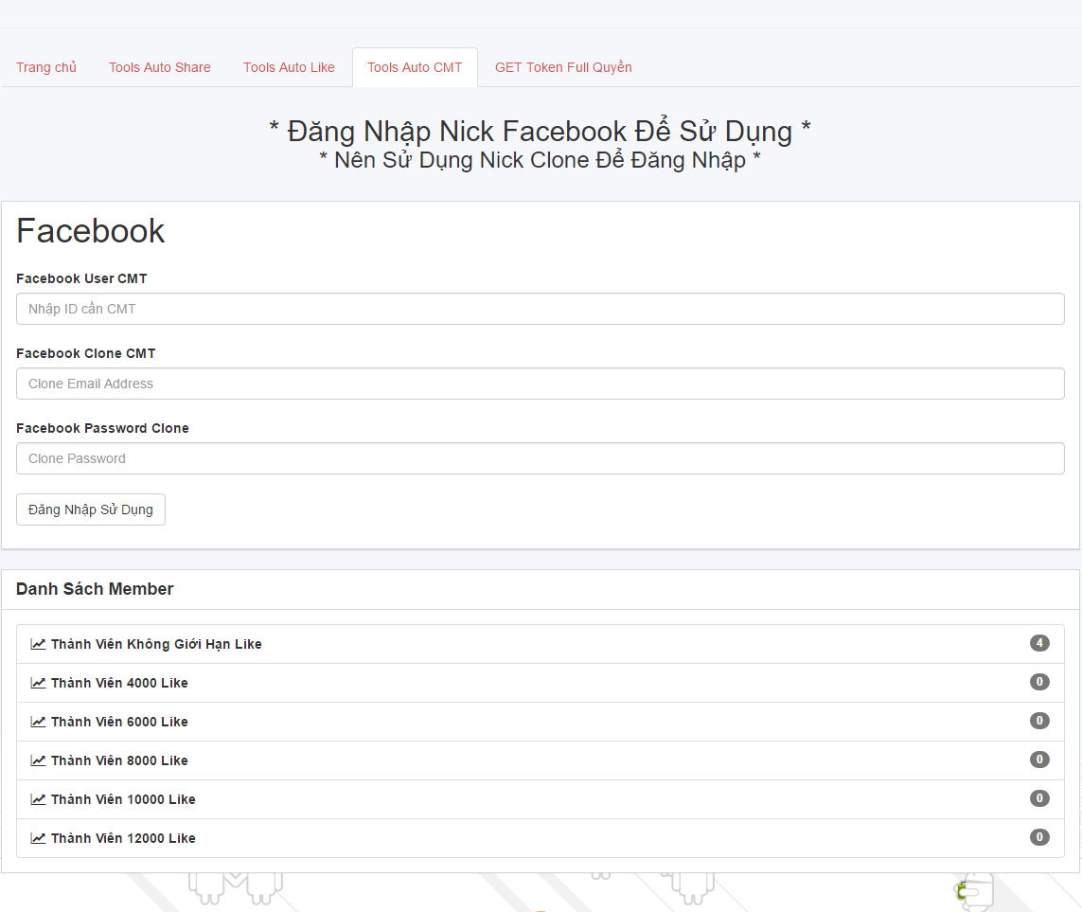Click count badge on Thành Viên 6000 Like row
The width and height of the screenshot is (1082, 912).
pos(1039,721)
